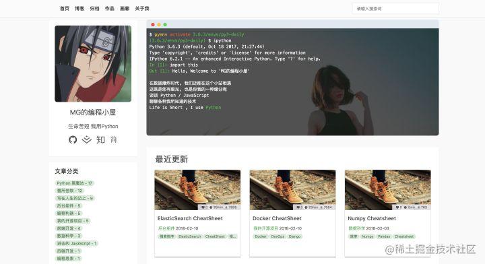Screen dimensions: 485x264
Task: Open the ElasticSearch CheatSheet thumbnail
Action: tap(197, 190)
